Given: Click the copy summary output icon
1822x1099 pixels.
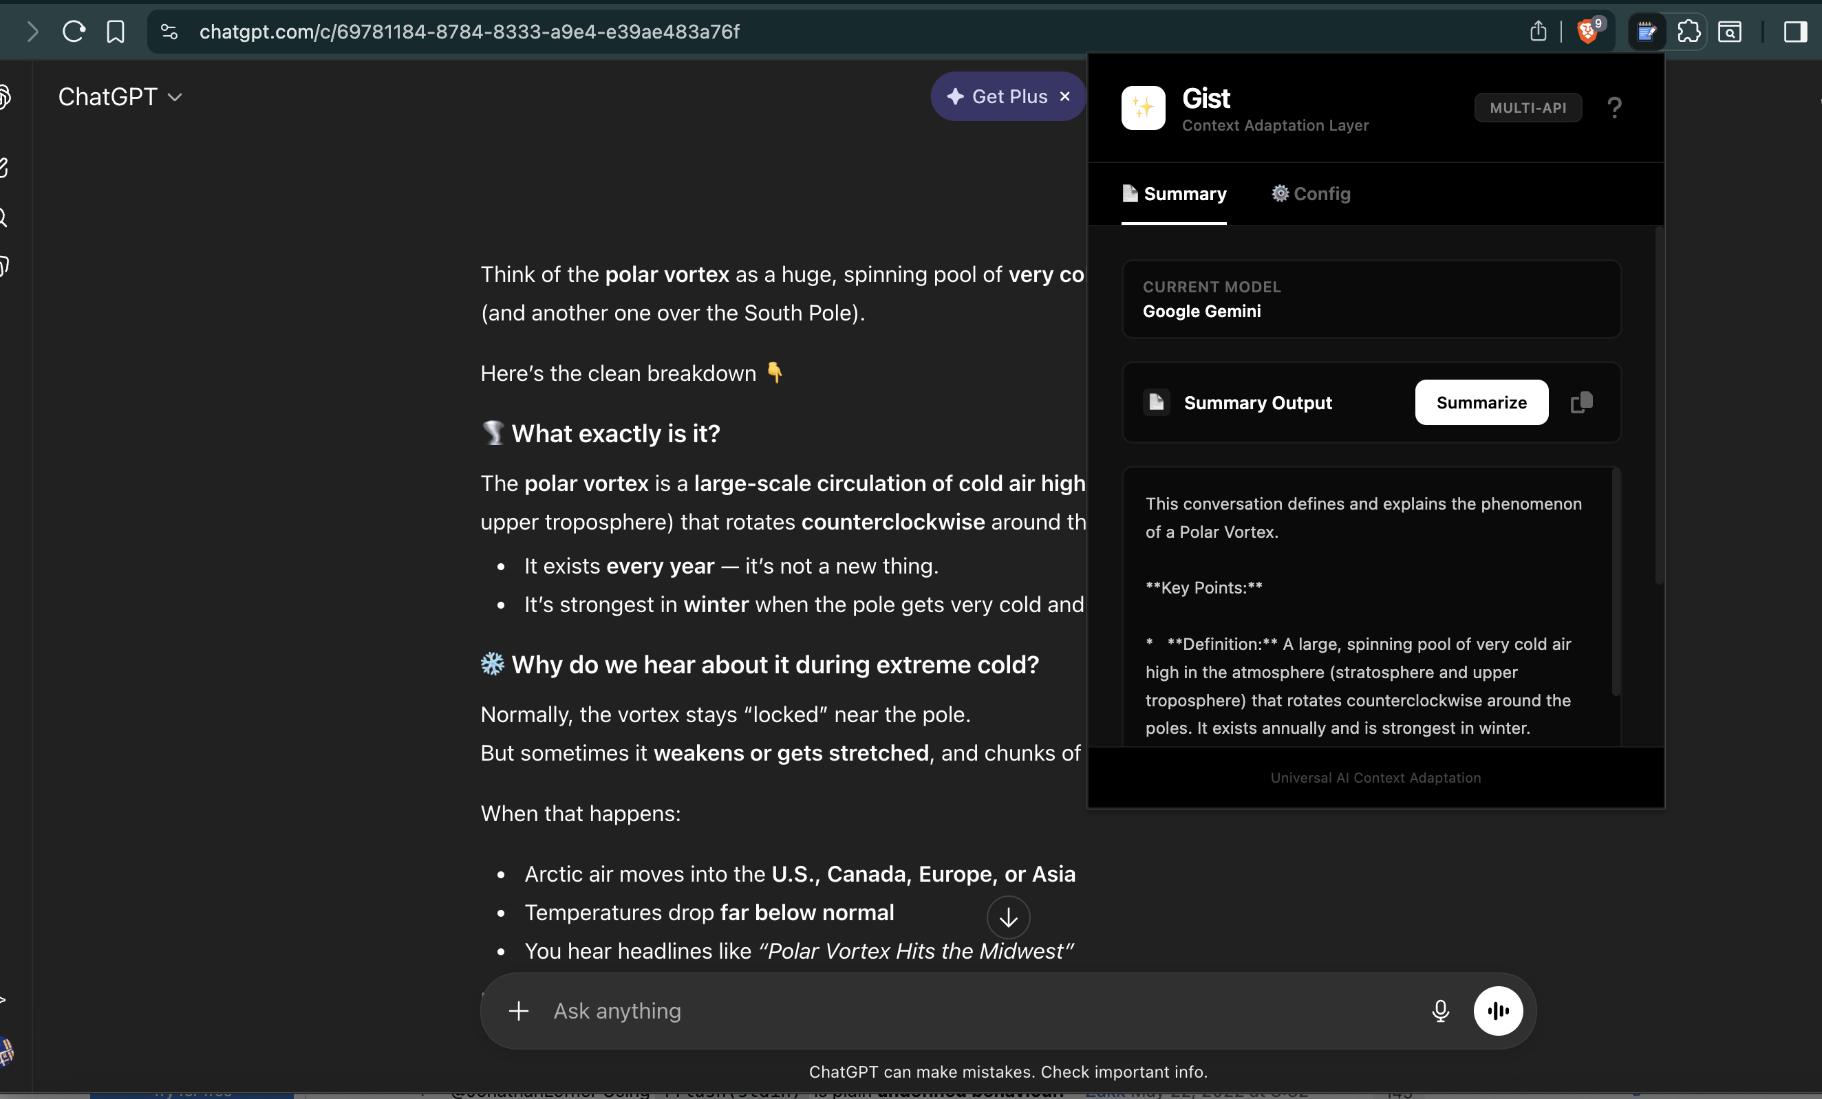Looking at the screenshot, I should pos(1581,402).
